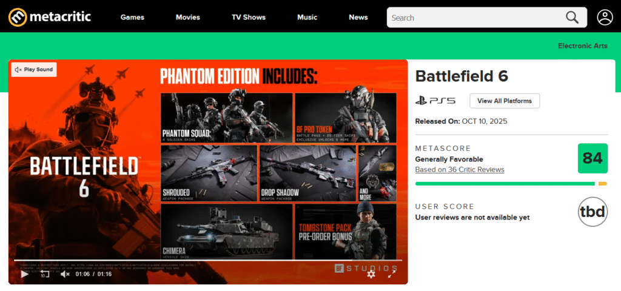The height and width of the screenshot is (291, 621).
Task: Open video settings gear
Action: [x=371, y=274]
